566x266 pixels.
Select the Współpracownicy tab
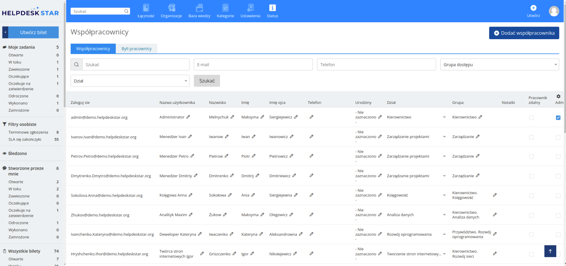click(93, 49)
